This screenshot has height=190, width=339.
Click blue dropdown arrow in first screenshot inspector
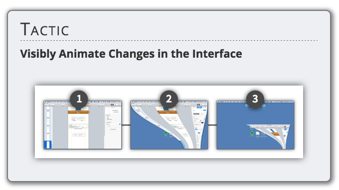tap(120, 124)
